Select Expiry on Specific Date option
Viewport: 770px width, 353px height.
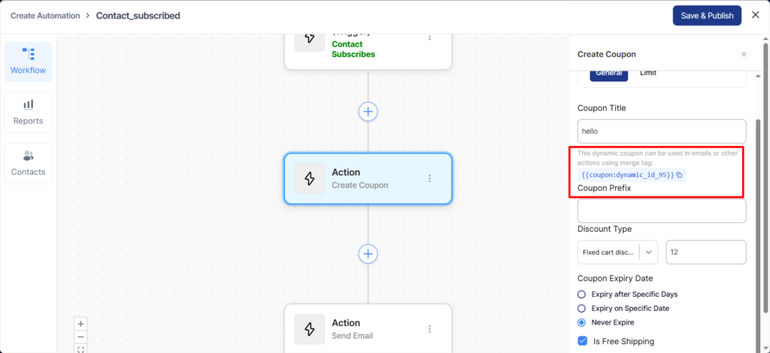coord(581,309)
